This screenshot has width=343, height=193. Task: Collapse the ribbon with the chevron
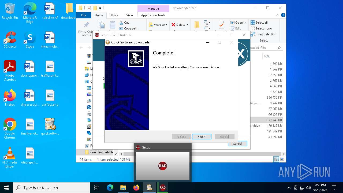click(x=278, y=15)
